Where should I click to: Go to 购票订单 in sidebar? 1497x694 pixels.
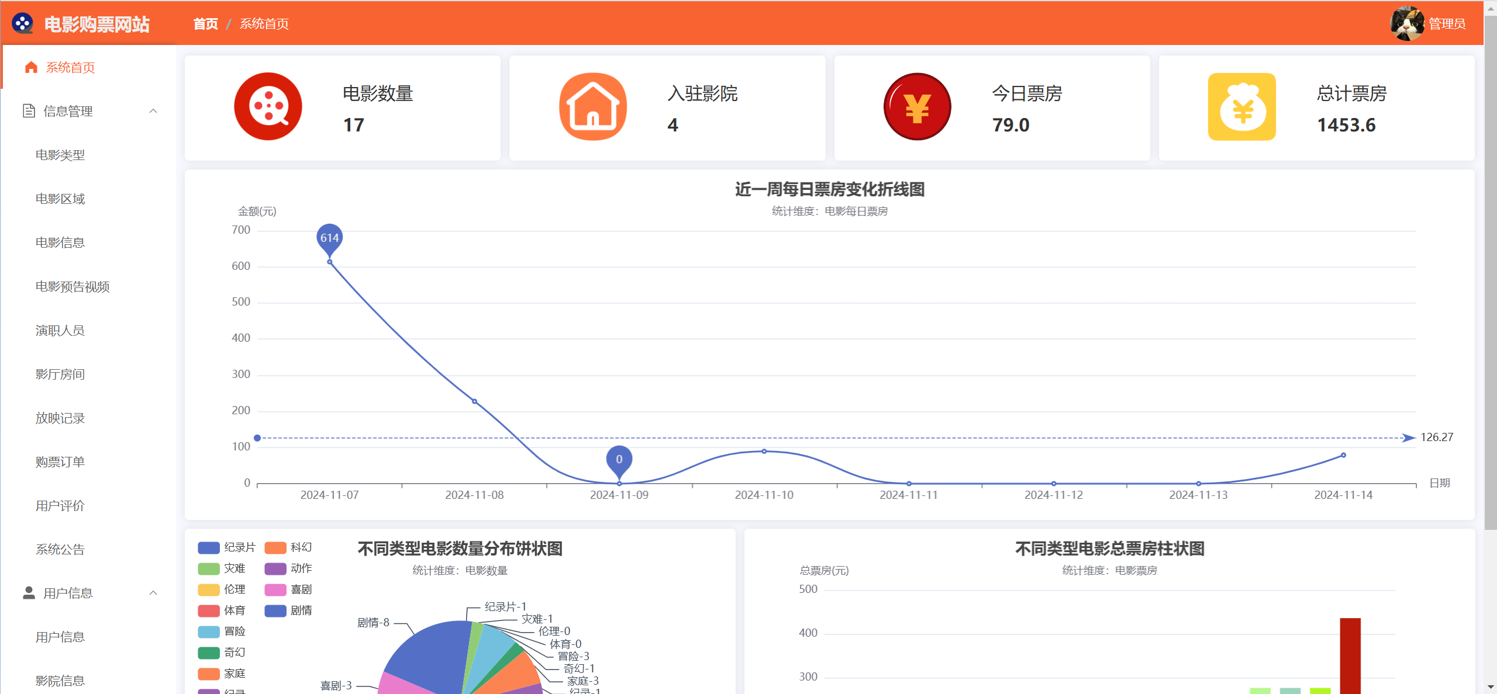point(60,461)
